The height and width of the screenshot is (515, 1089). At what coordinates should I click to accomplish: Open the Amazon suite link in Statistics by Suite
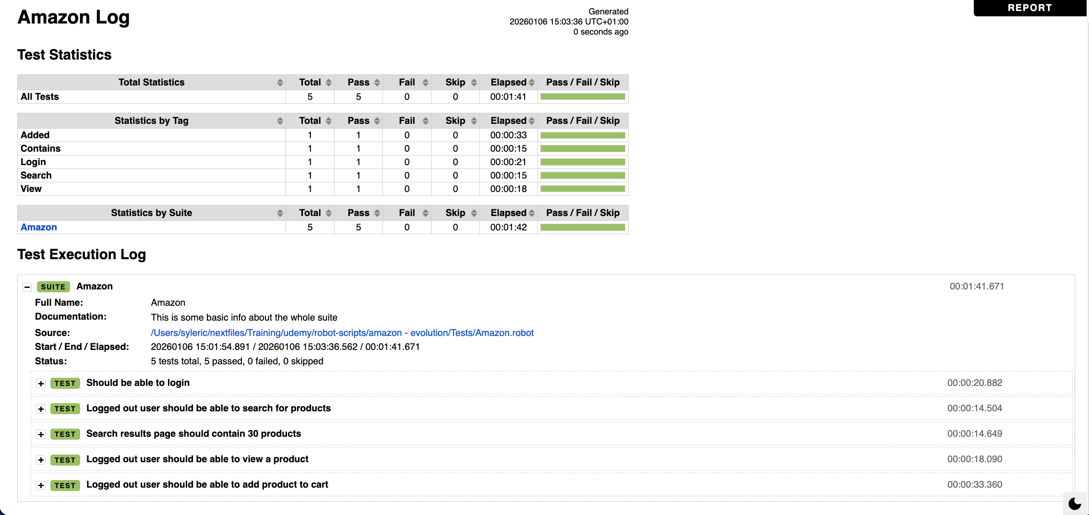point(38,227)
